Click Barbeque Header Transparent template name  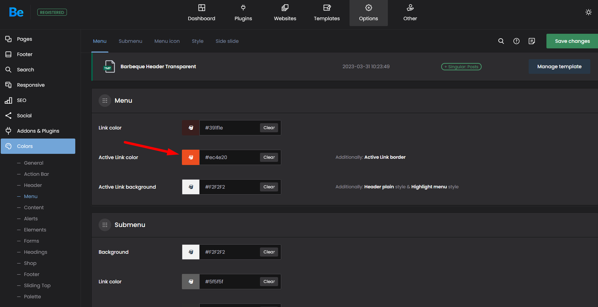(x=158, y=66)
